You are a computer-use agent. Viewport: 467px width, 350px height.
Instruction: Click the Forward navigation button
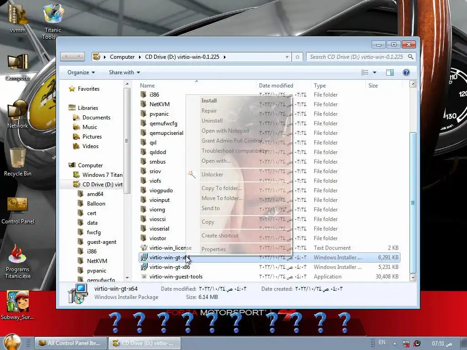[78, 57]
